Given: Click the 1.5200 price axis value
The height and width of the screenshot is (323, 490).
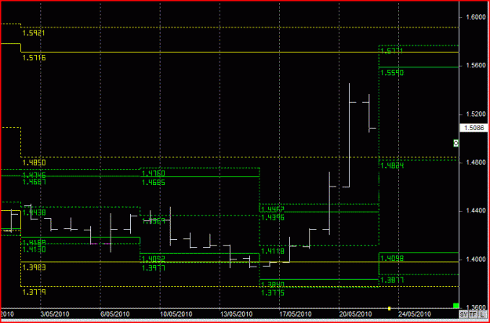Looking at the screenshot, I should tap(474, 114).
